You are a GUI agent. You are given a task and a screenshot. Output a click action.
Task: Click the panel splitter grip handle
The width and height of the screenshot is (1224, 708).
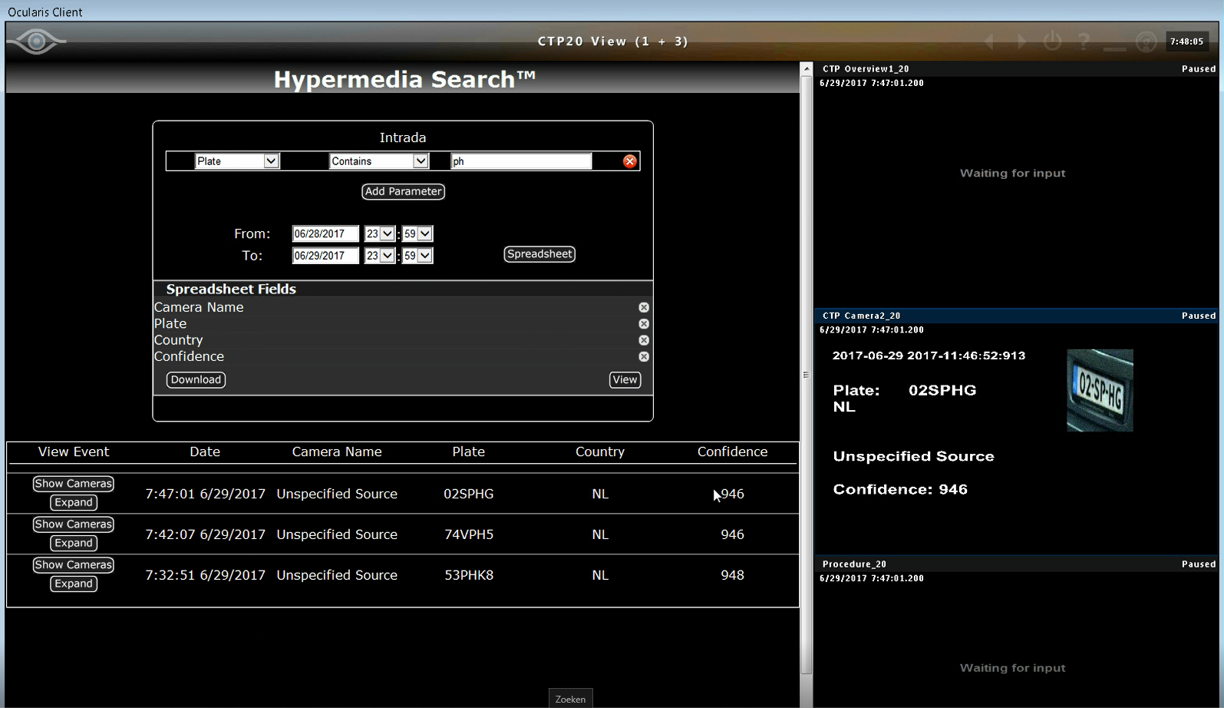[806, 375]
